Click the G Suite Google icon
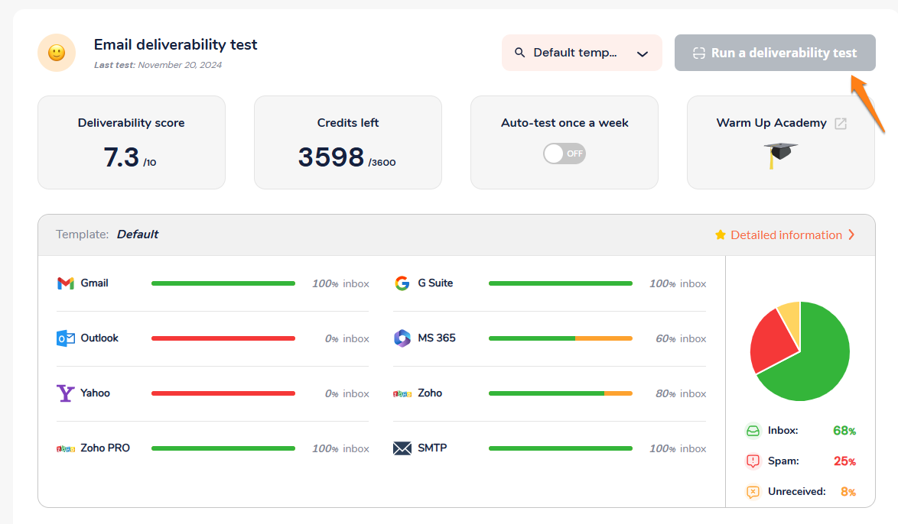This screenshot has height=524, width=898. (x=402, y=283)
